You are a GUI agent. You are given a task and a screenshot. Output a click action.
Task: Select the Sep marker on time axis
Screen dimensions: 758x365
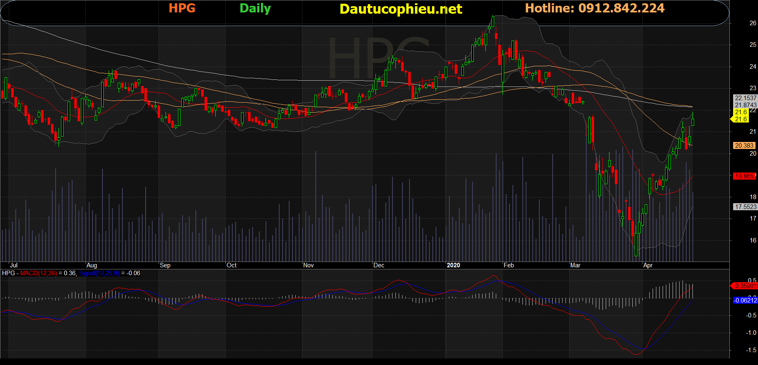pos(165,265)
